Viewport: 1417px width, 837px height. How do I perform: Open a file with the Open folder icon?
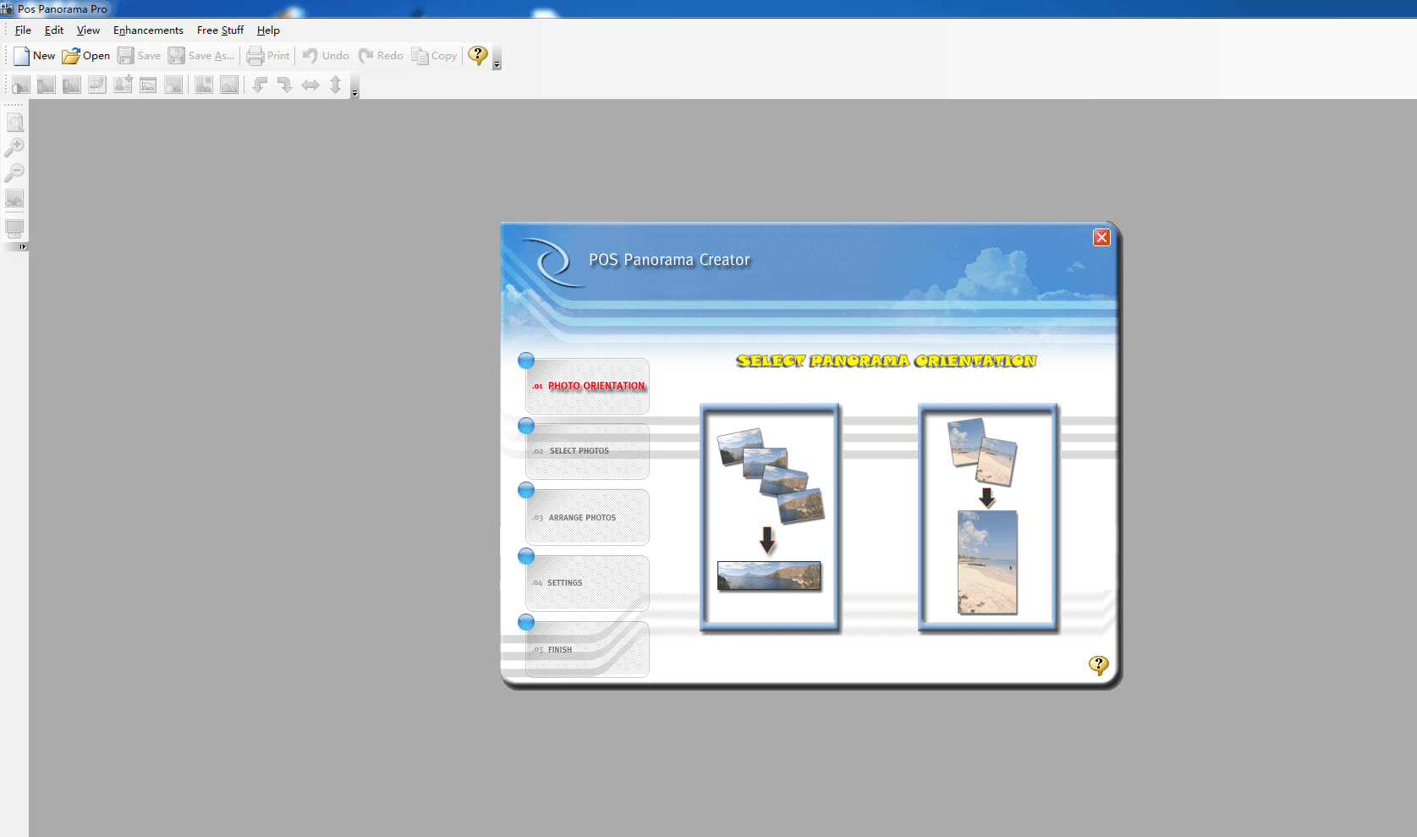pos(71,56)
